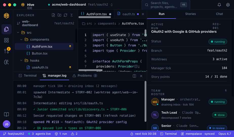Select useAuth.ts in file tree

tap(44, 67)
